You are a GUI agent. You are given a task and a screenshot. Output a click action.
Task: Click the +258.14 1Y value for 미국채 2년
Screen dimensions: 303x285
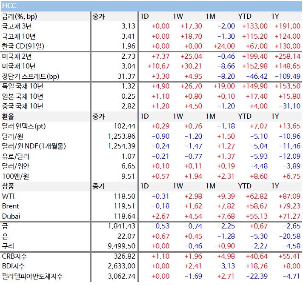(x=288, y=57)
